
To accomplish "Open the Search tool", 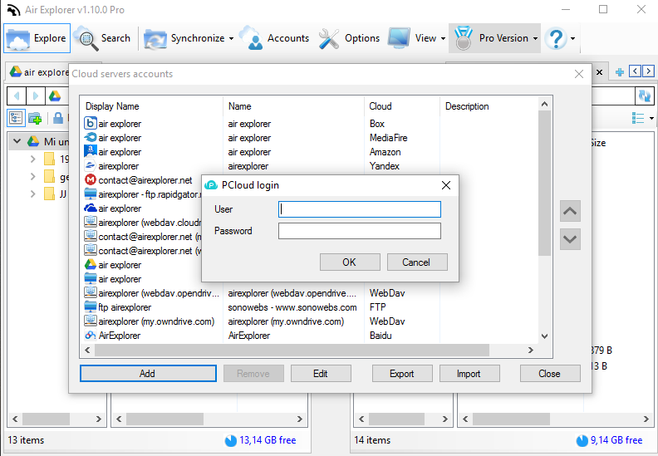I will point(103,38).
